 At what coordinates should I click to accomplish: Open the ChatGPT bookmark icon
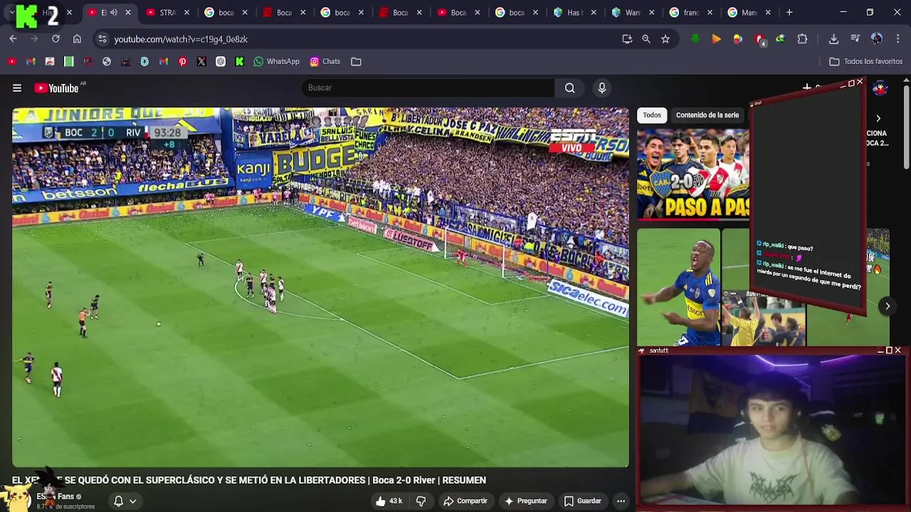point(221,62)
